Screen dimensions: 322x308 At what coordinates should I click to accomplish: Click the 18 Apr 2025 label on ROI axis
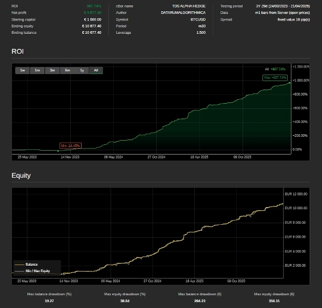click(x=199, y=157)
